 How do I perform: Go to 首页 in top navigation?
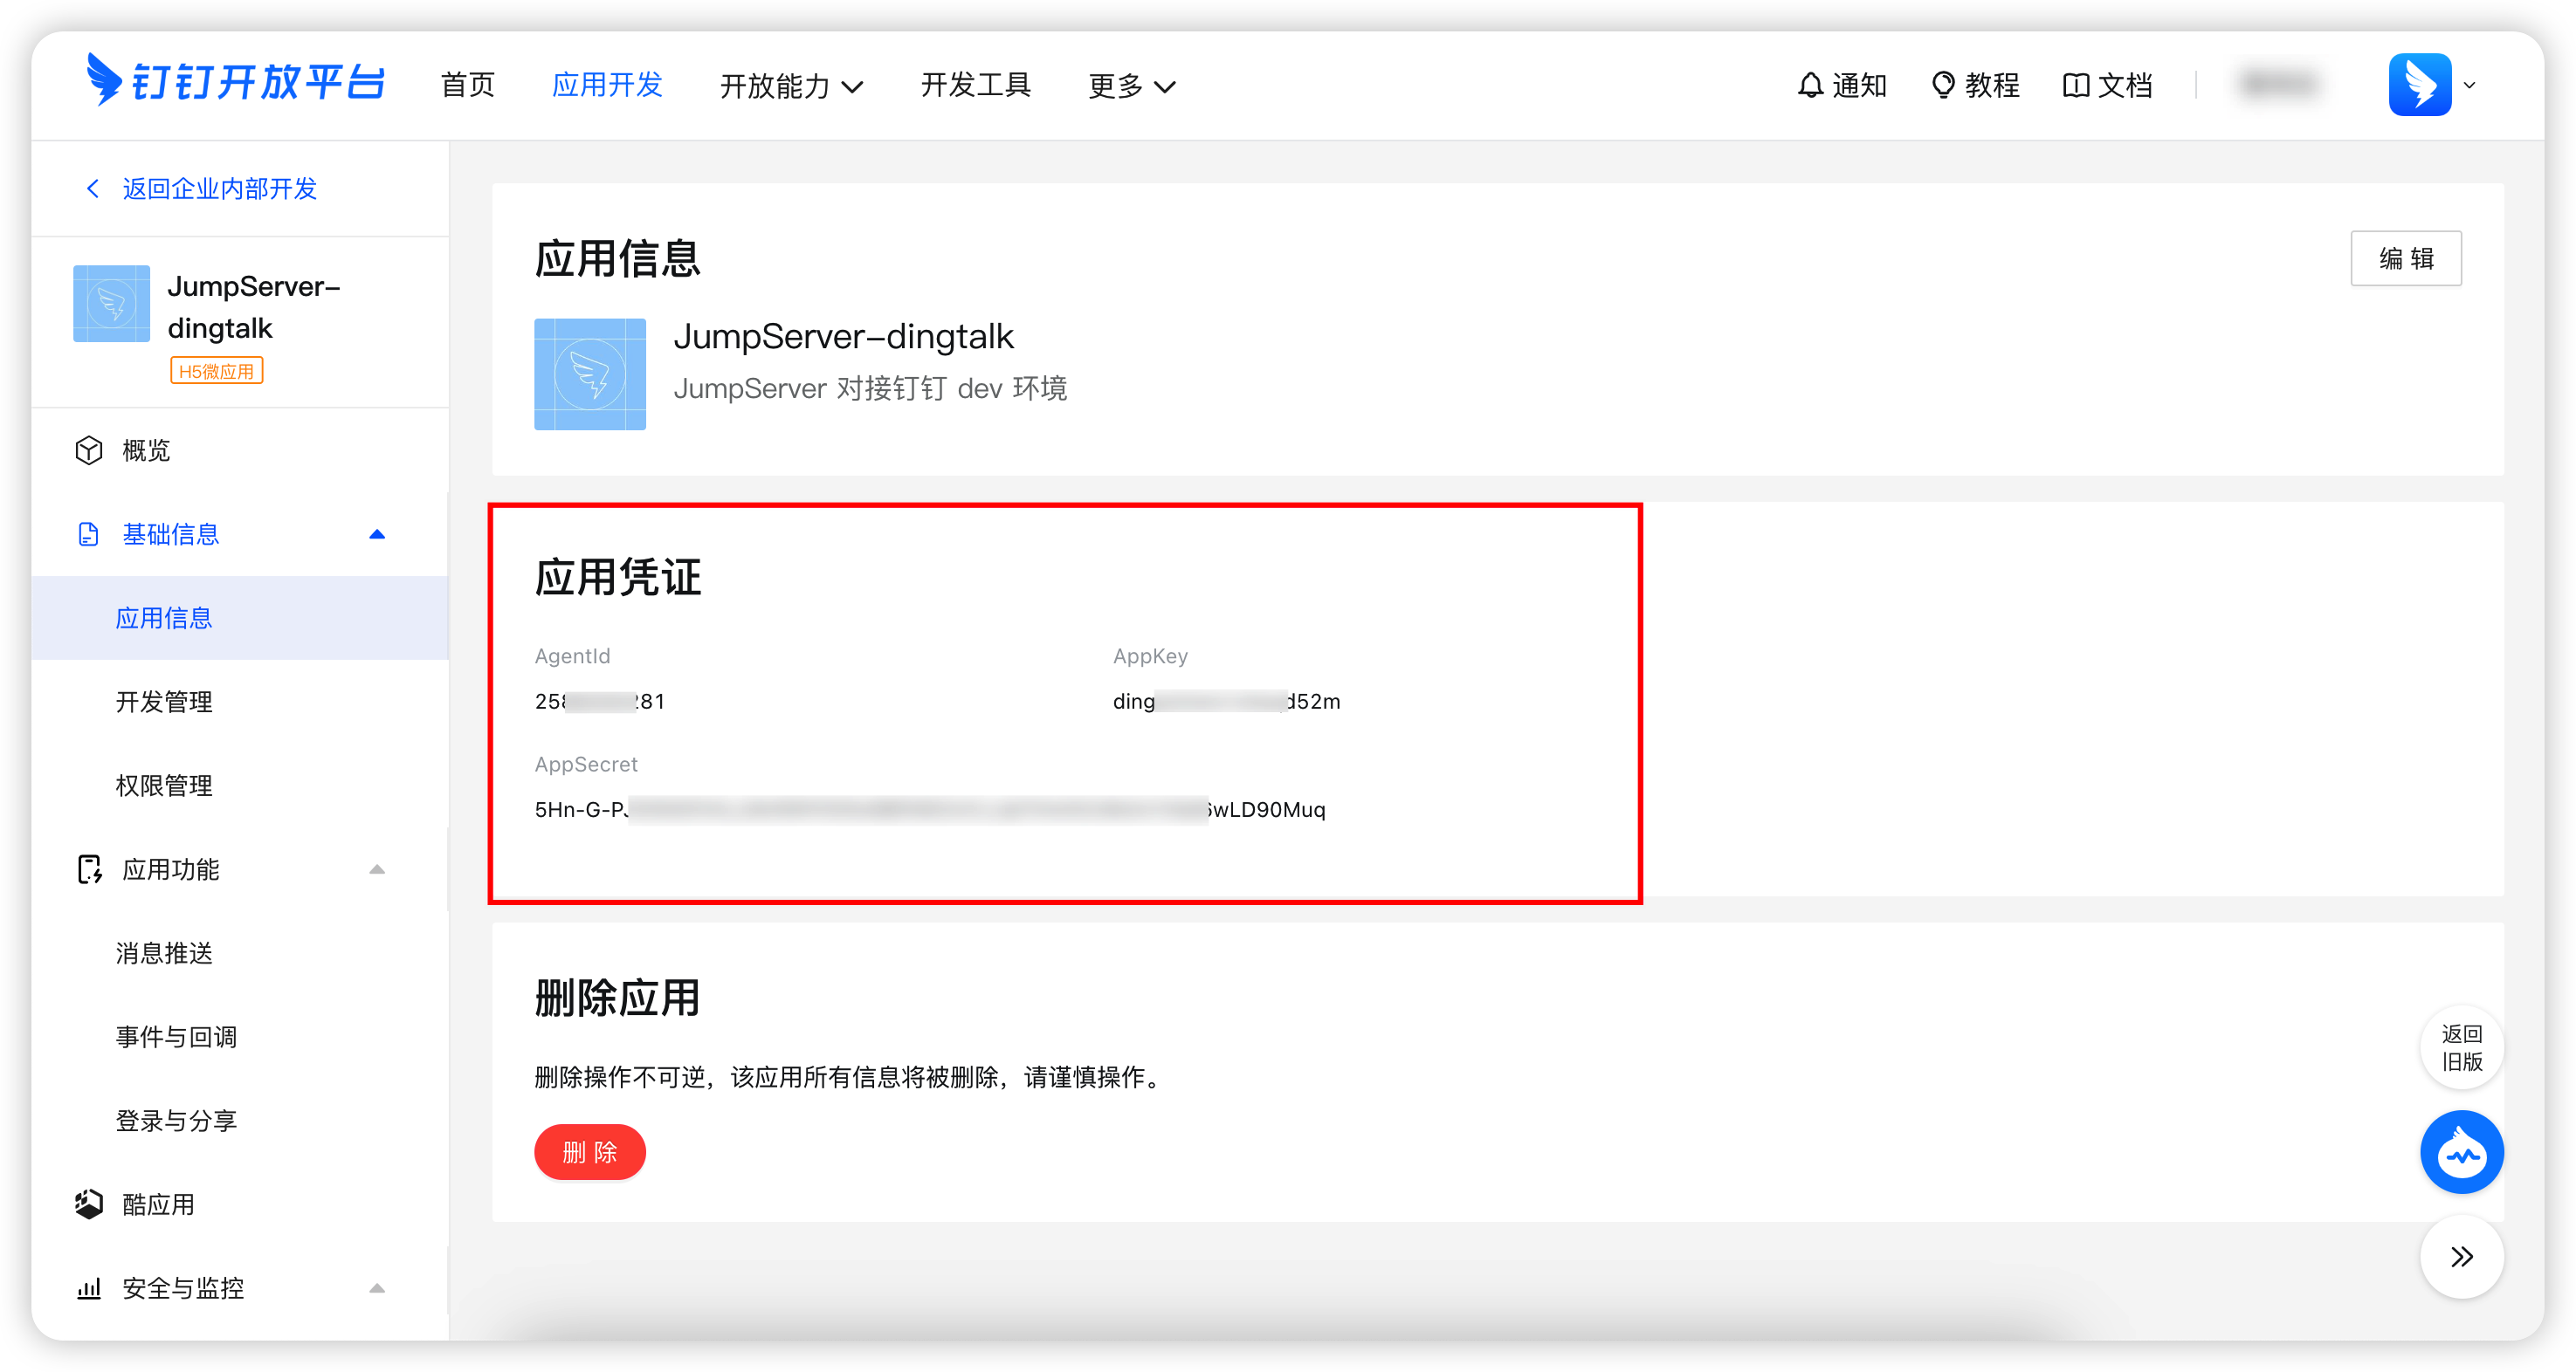point(468,85)
